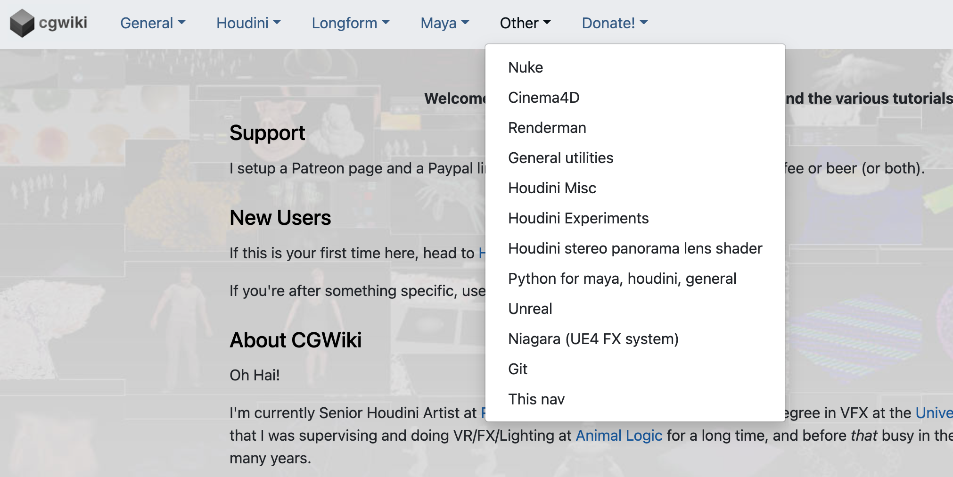Open the General dropdown menu

pyautogui.click(x=153, y=23)
